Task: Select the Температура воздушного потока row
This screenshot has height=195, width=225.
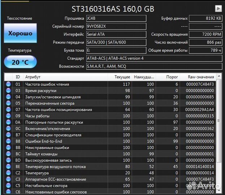Action: 110,166
